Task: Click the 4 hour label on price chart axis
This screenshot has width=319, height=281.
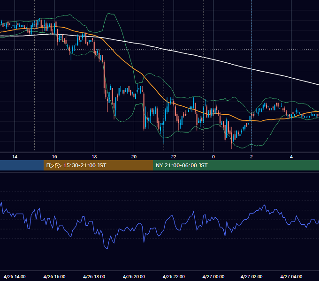Action: click(291, 157)
